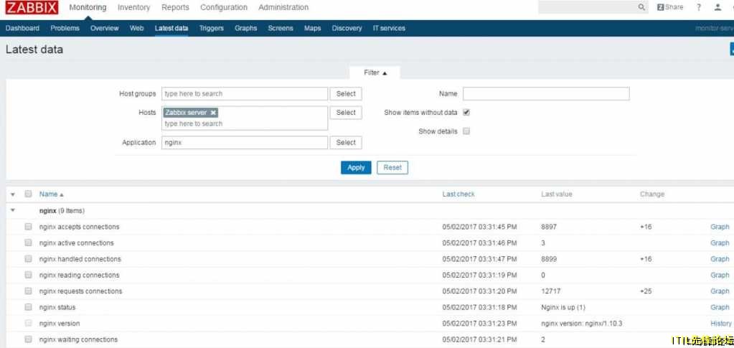This screenshot has width=734, height=348.
Task: Click Select button for Application
Action: (x=346, y=142)
